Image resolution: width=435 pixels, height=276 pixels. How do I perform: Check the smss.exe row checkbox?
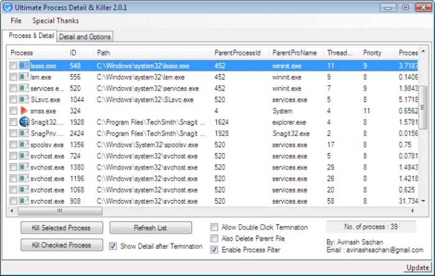point(13,111)
